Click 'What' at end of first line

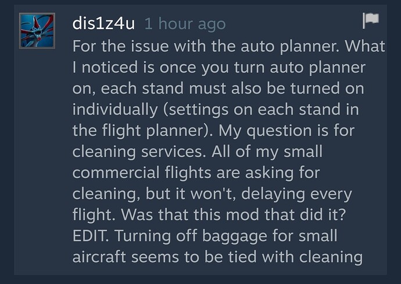[x=365, y=46]
